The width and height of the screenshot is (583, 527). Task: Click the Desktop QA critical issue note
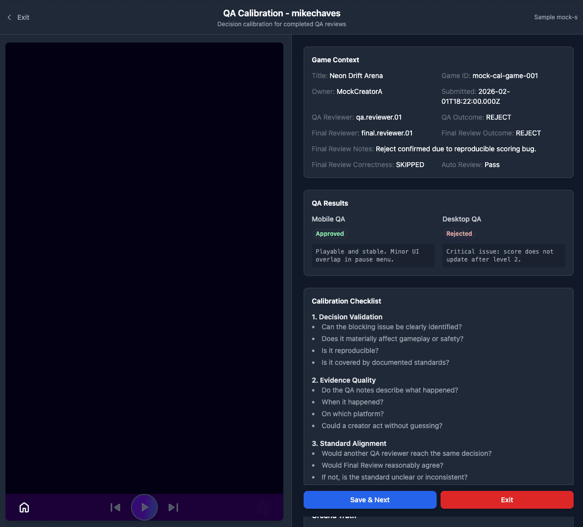tap(503, 256)
